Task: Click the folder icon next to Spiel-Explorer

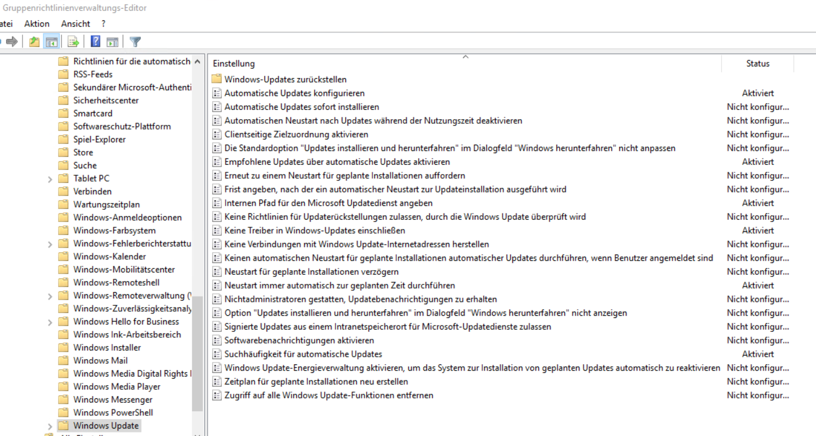Action: 64,139
